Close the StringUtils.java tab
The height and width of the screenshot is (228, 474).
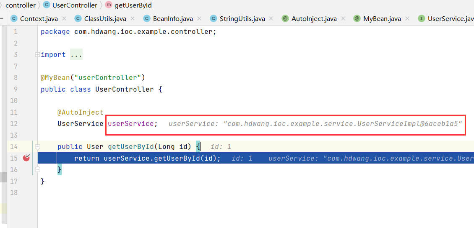point(271,19)
